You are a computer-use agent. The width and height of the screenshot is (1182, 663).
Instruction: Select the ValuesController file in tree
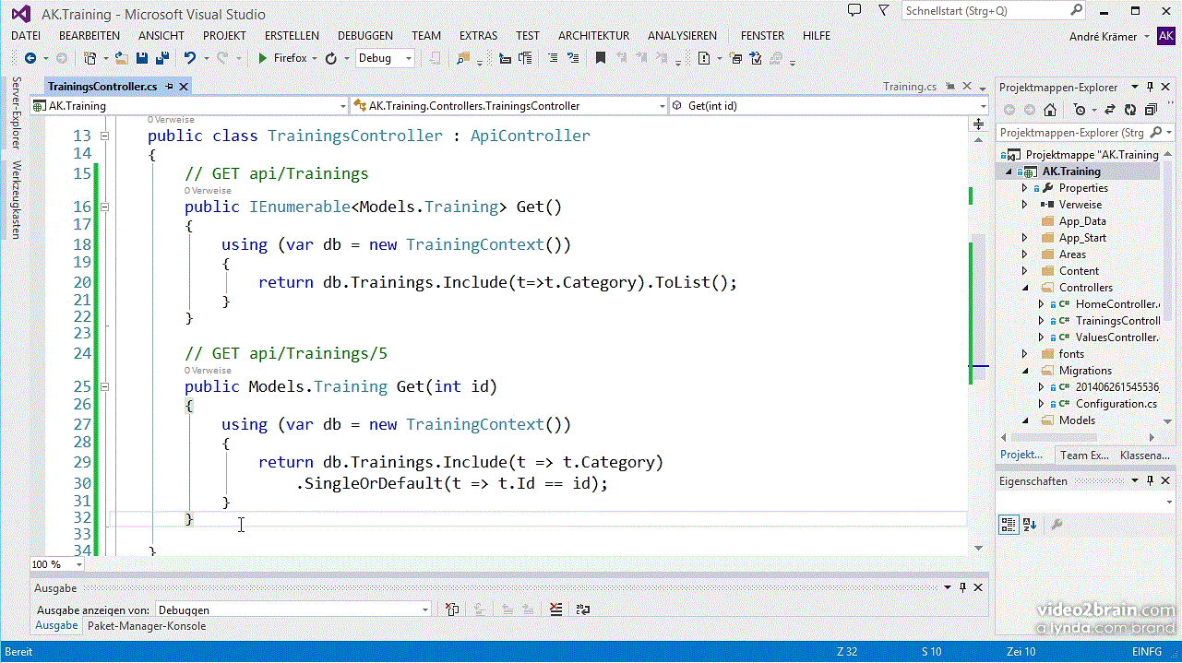coord(1116,337)
